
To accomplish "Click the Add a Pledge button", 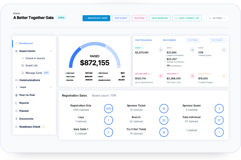I will [193, 40].
